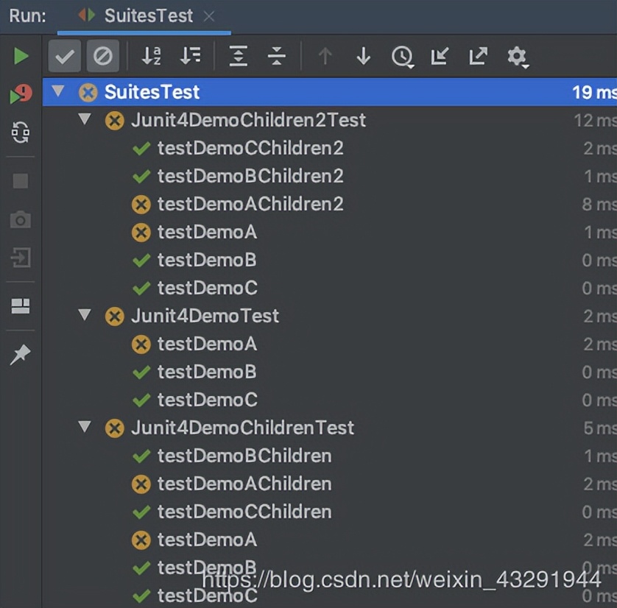Open the gear settings dropdown
Image resolution: width=617 pixels, height=608 pixels.
pos(518,57)
